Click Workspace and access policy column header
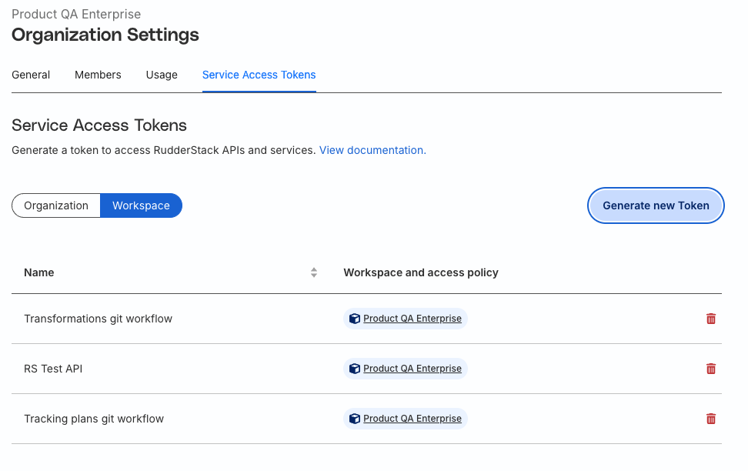The image size is (748, 471). tap(421, 272)
